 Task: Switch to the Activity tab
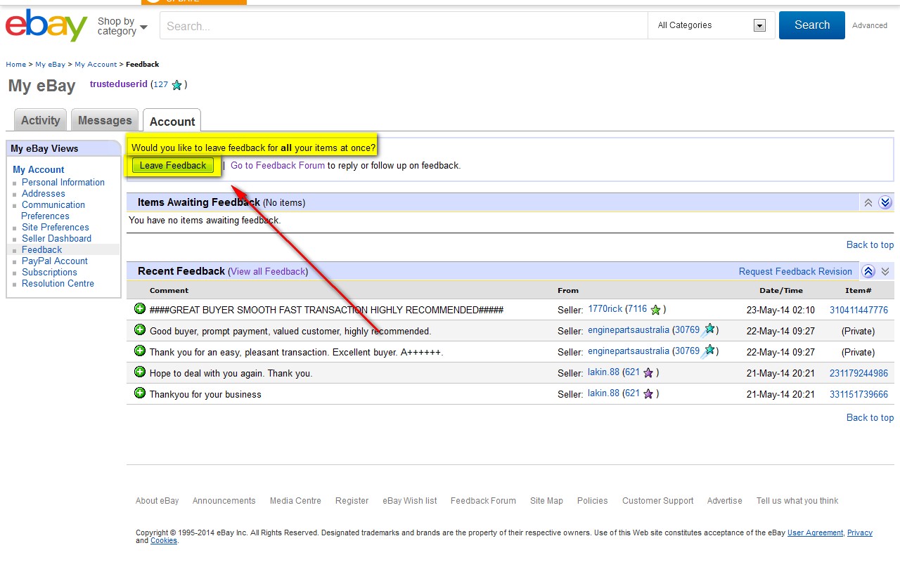point(41,120)
